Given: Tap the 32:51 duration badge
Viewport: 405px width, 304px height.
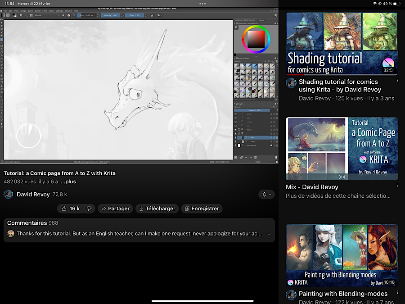Looking at the screenshot, I should (x=389, y=70).
